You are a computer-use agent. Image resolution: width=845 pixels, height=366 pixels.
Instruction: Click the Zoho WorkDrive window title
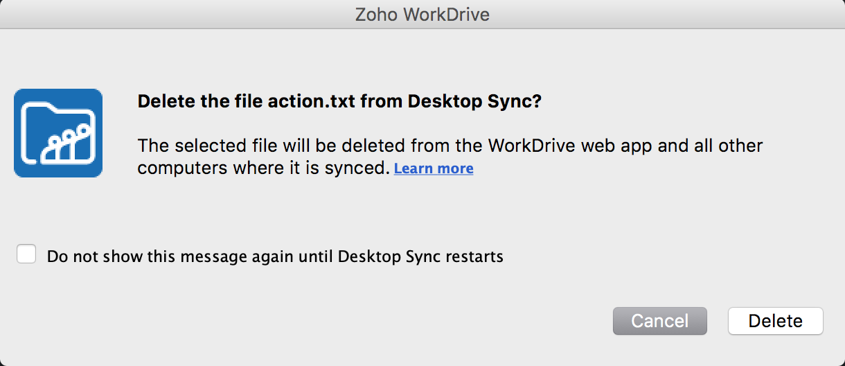423,14
